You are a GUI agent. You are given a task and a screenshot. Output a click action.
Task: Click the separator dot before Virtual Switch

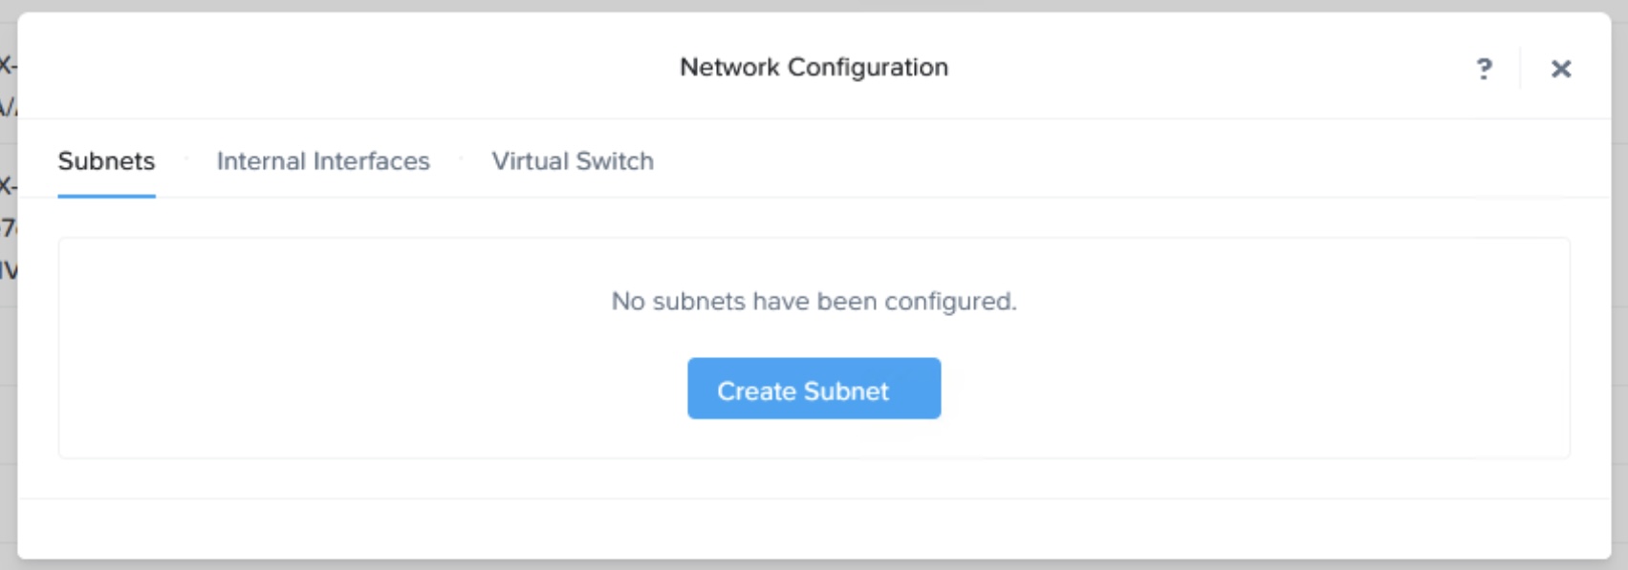pos(461,158)
